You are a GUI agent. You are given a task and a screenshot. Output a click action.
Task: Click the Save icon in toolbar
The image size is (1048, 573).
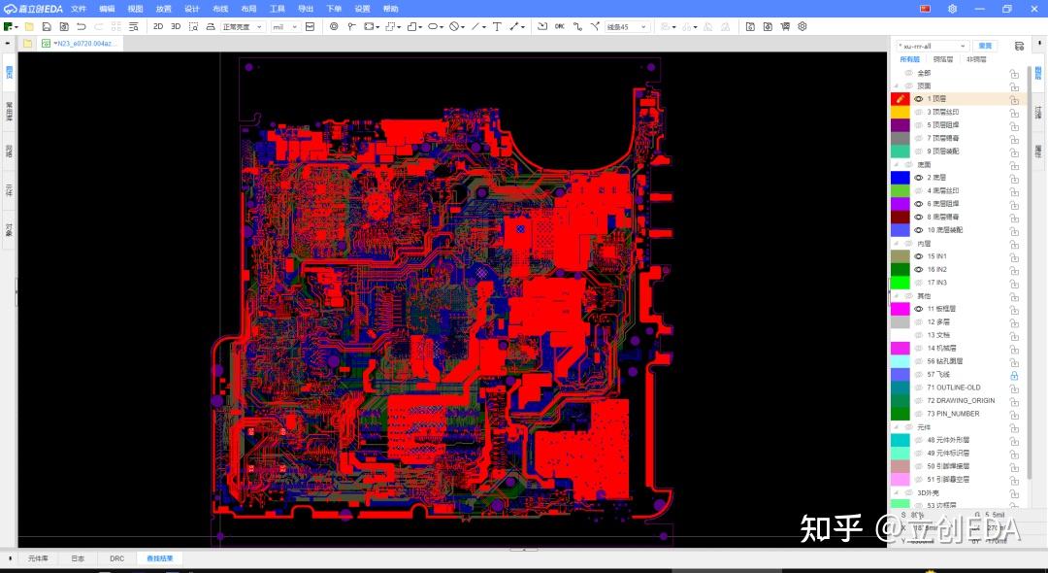[47, 27]
